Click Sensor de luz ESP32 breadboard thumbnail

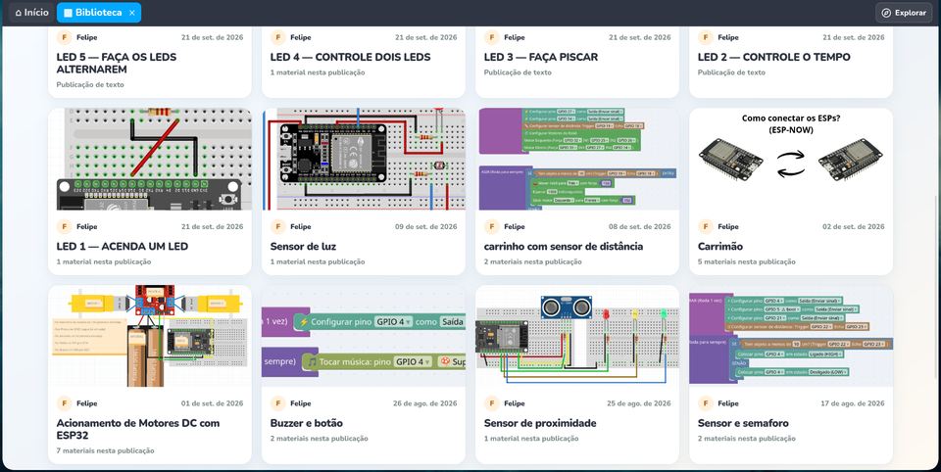coord(364,159)
